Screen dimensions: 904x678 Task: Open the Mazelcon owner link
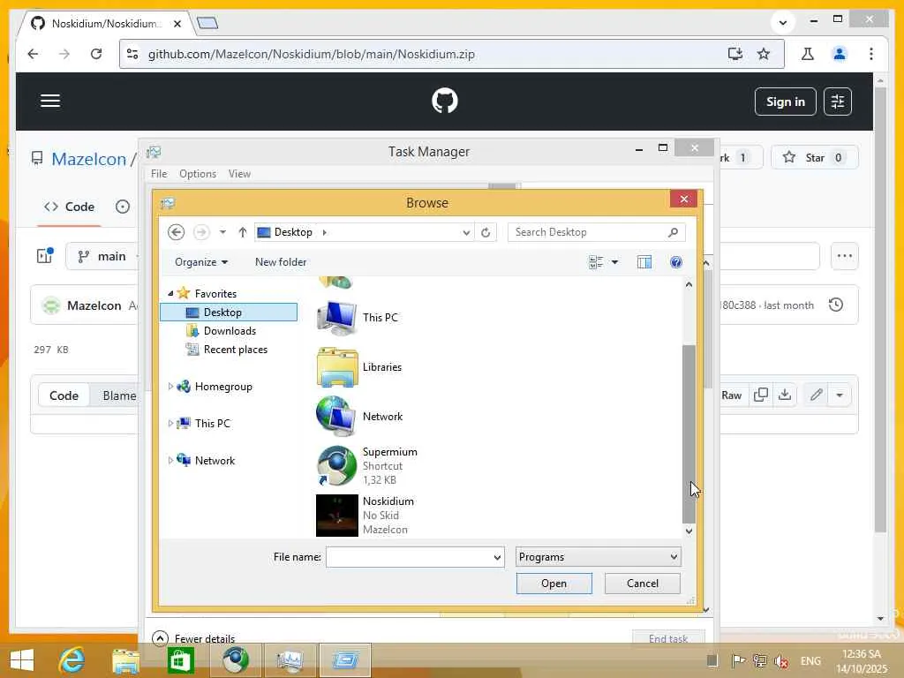(89, 159)
